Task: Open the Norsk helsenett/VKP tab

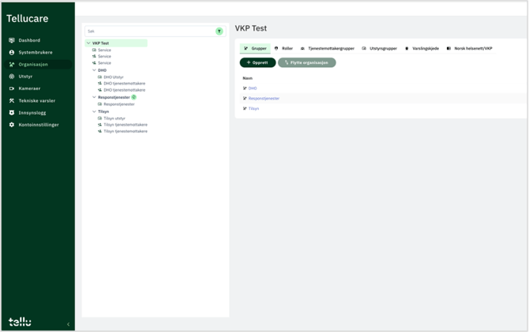Action: [470, 48]
